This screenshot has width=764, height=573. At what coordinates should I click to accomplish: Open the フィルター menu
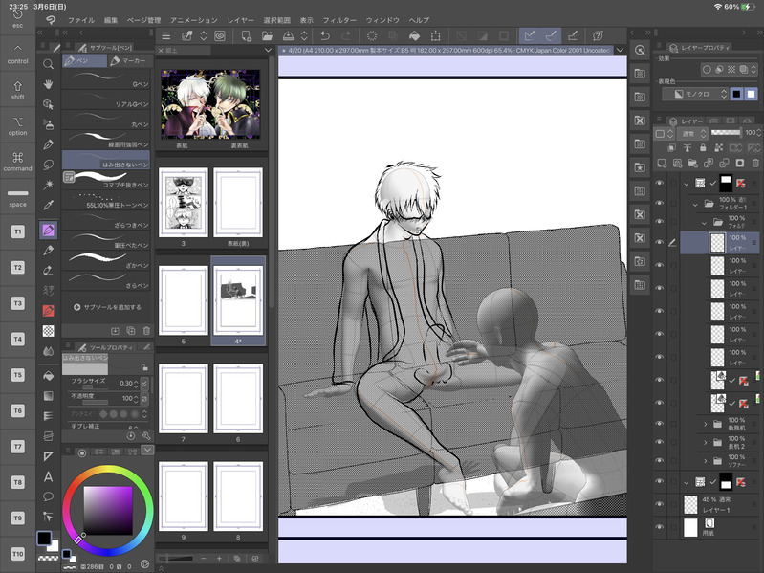click(x=339, y=20)
